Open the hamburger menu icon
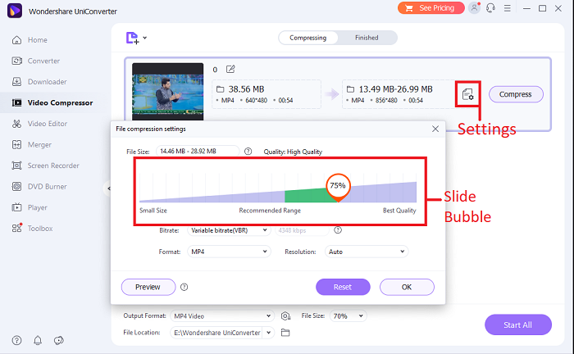The height and width of the screenshot is (354, 574). click(x=507, y=8)
